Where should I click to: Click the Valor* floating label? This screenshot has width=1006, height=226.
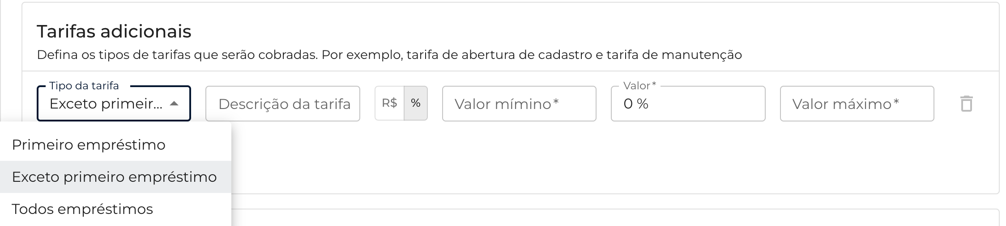(639, 85)
